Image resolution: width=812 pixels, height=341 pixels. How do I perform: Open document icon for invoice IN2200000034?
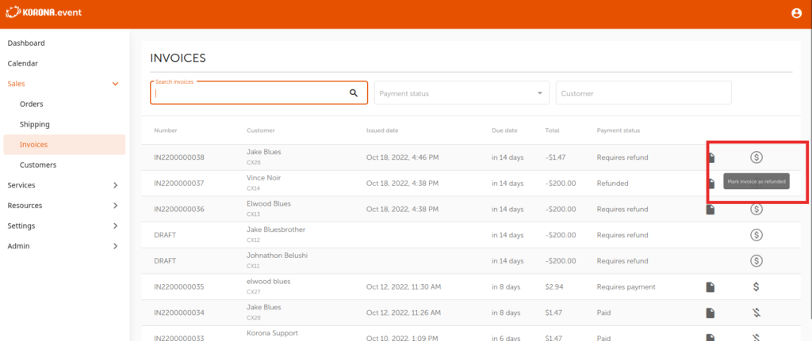coord(710,313)
